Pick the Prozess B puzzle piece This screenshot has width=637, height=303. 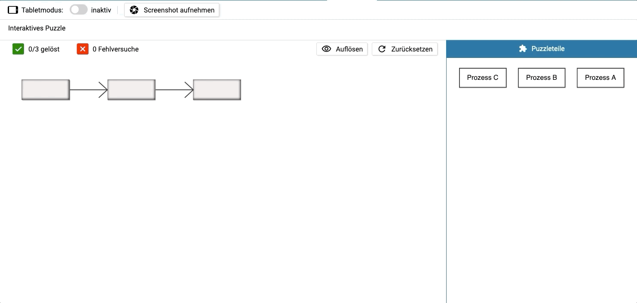pyautogui.click(x=542, y=78)
